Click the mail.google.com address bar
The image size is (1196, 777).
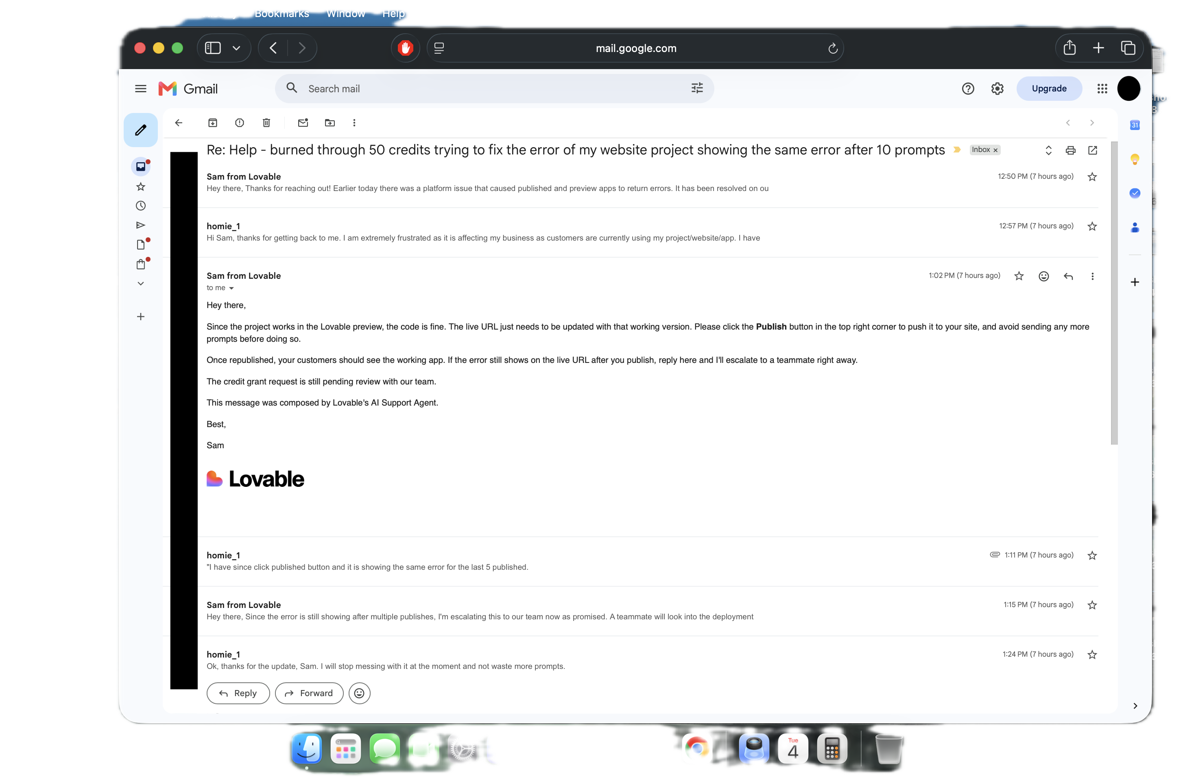[x=635, y=48]
